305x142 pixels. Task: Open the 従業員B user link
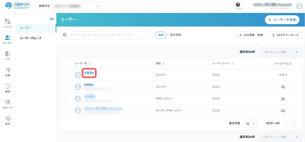coord(89,73)
